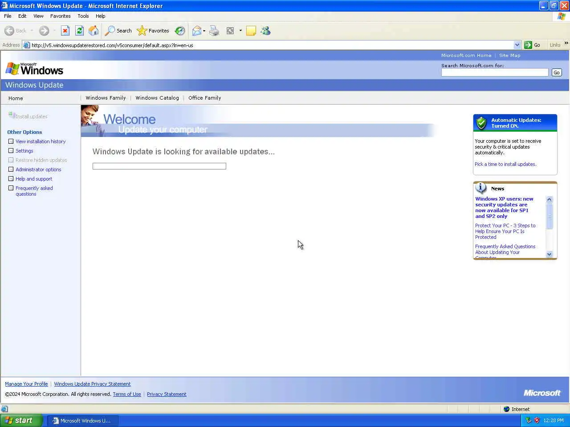Click the box icon beside Administrator options
Screen dimensions: 570x427
pyautogui.click(x=11, y=169)
